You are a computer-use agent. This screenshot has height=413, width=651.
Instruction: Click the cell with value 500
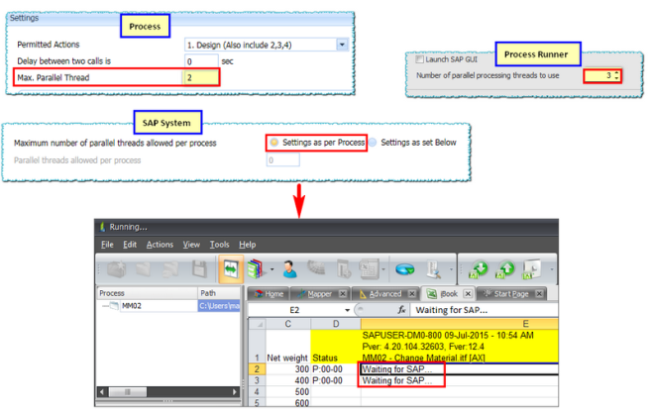[288, 392]
